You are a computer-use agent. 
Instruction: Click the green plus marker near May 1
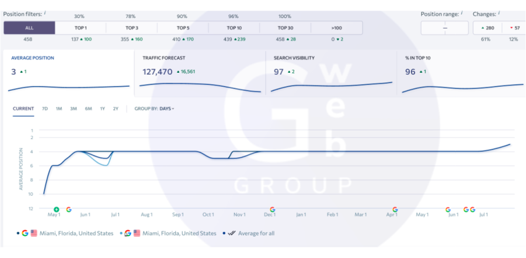point(57,209)
